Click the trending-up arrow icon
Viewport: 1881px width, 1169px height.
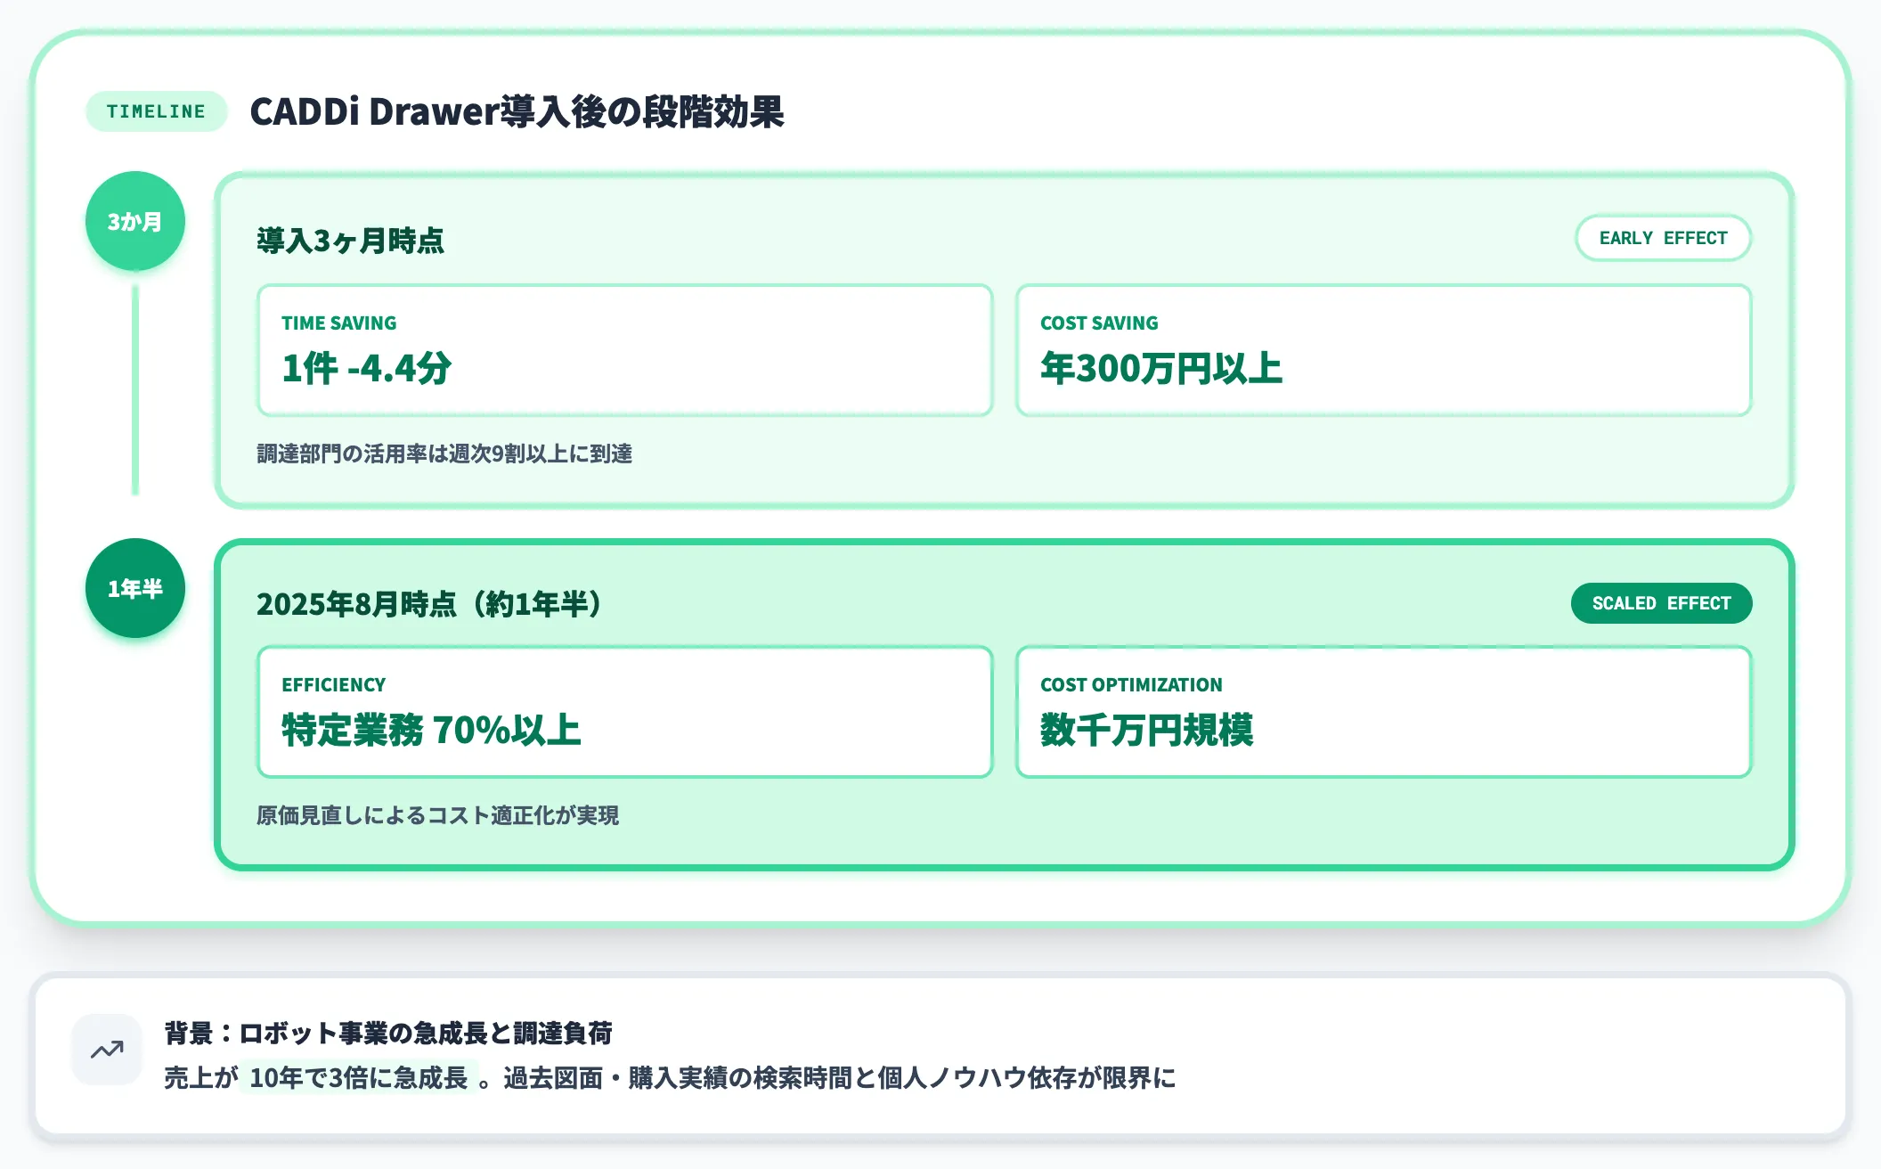pyautogui.click(x=107, y=1050)
